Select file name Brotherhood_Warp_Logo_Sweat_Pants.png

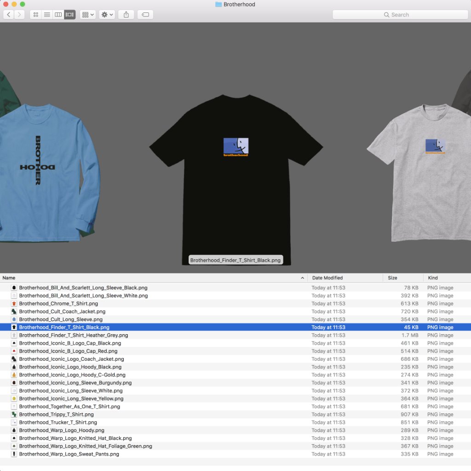[69, 454]
